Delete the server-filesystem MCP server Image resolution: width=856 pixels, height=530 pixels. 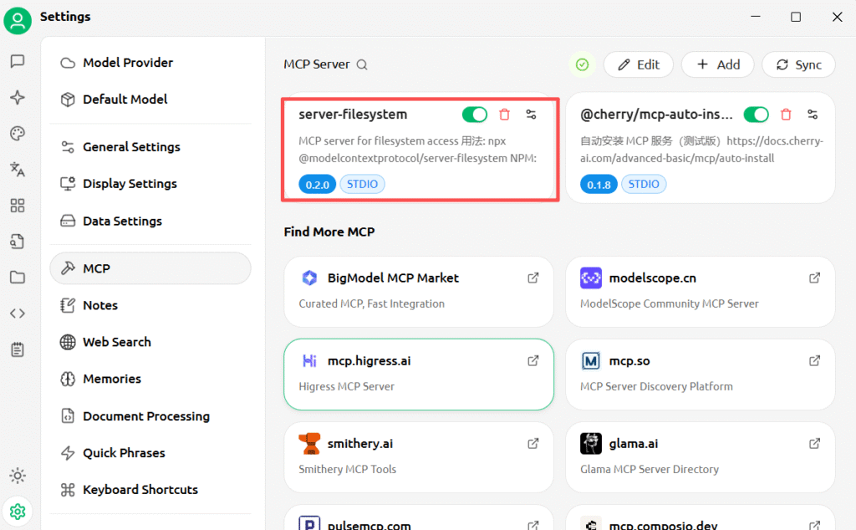tap(504, 115)
